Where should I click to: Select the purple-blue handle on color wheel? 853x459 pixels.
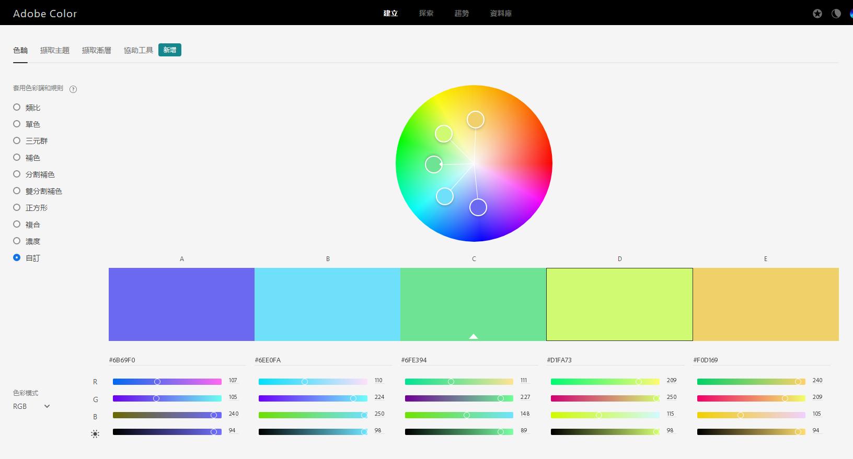[478, 207]
